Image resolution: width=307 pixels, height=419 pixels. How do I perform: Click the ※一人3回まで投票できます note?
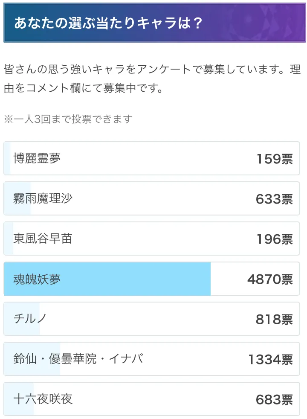click(x=68, y=119)
